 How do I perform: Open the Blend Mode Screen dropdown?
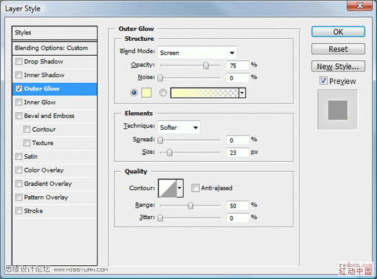point(197,53)
